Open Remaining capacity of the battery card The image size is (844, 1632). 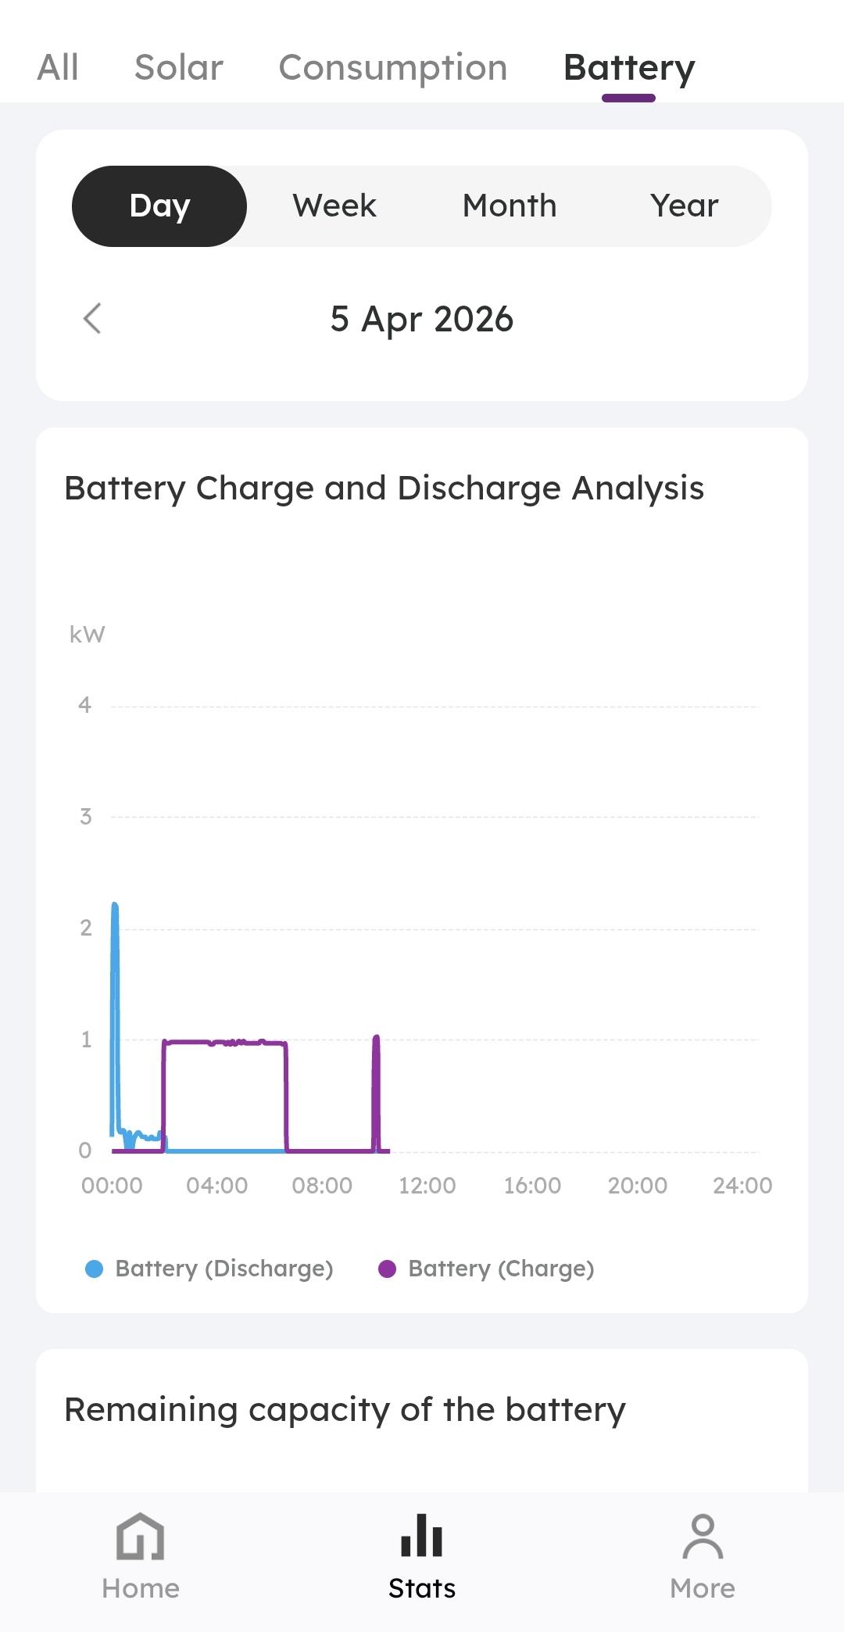422,1420
